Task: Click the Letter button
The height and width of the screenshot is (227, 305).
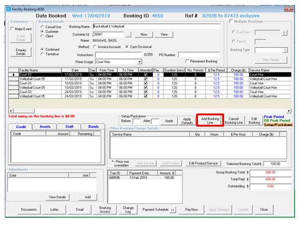Action: click(54, 210)
